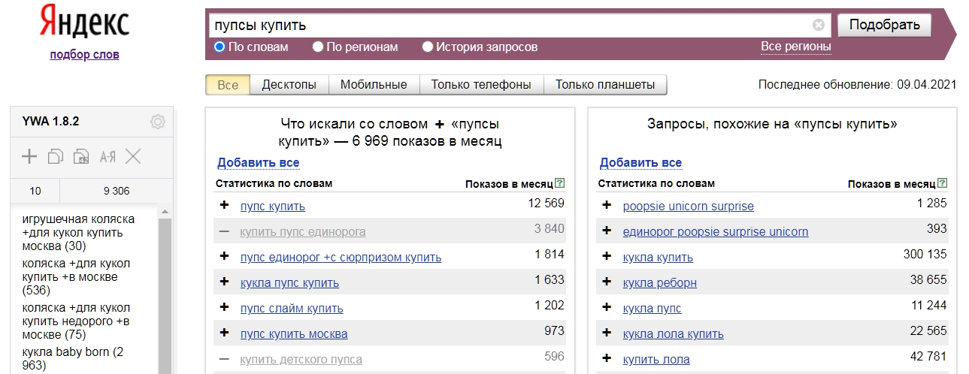The height and width of the screenshot is (374, 969).
Task: Switch to 'Только планшеты' tab
Action: click(x=605, y=85)
